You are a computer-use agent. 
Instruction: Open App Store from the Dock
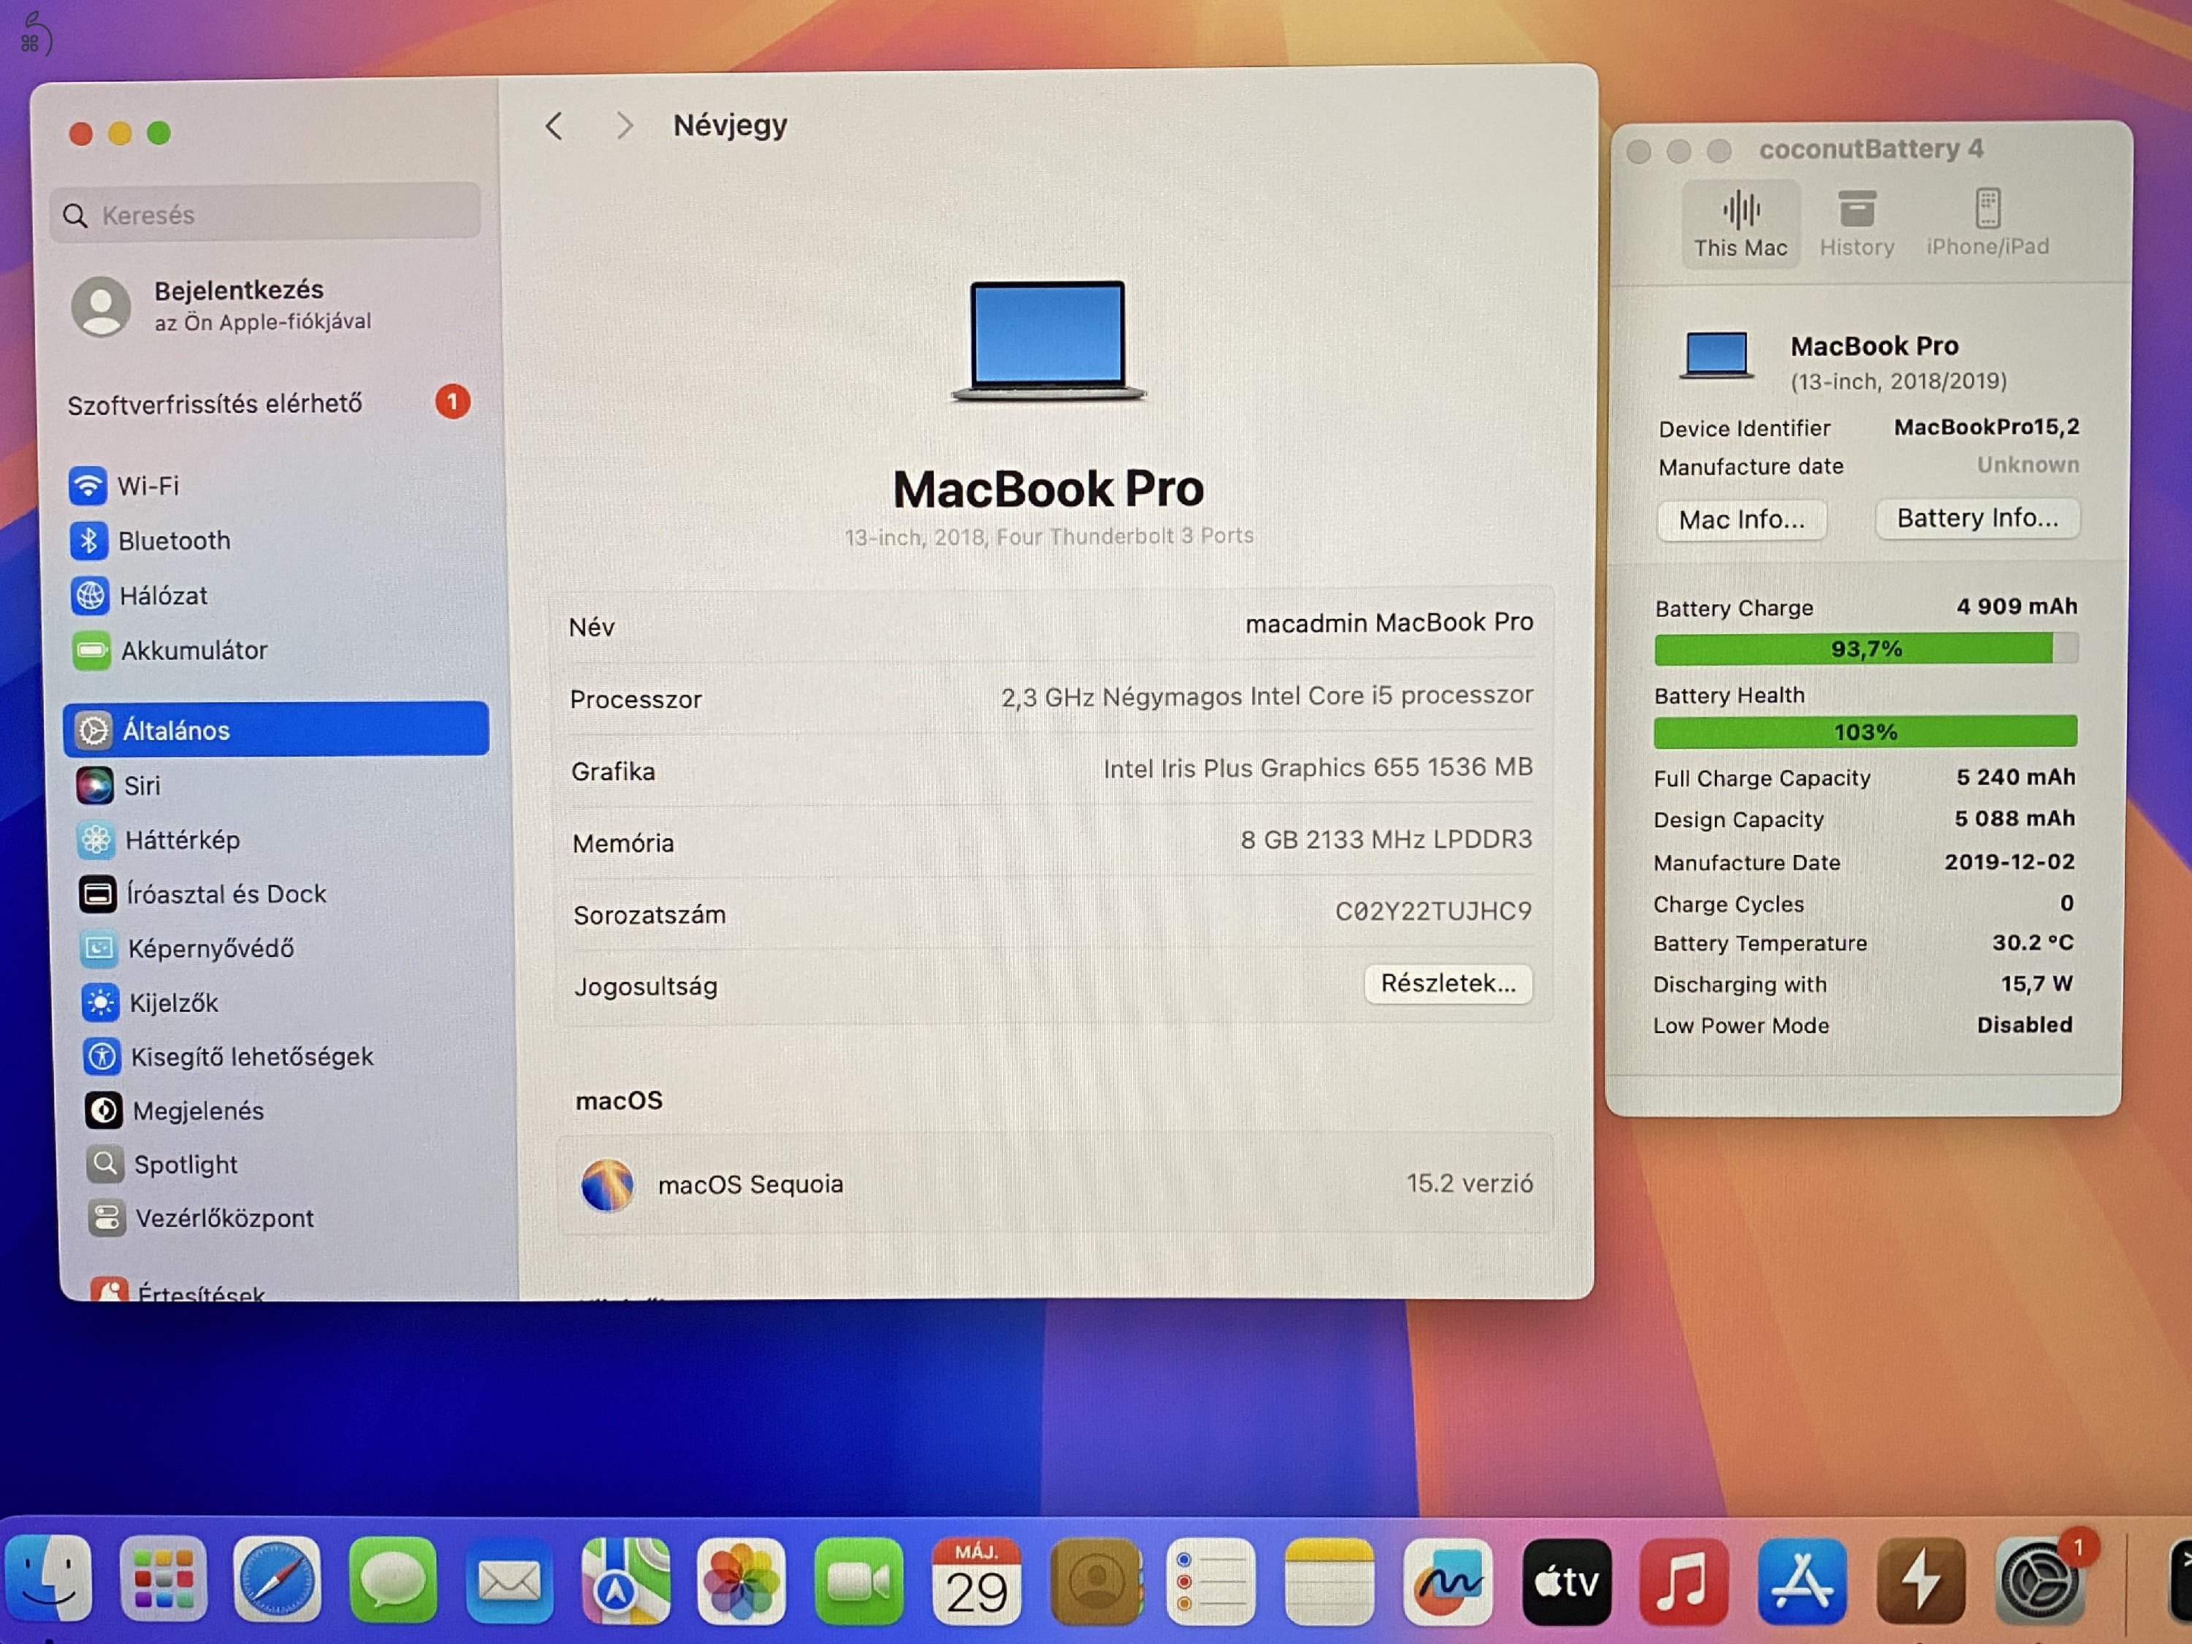1802,1582
